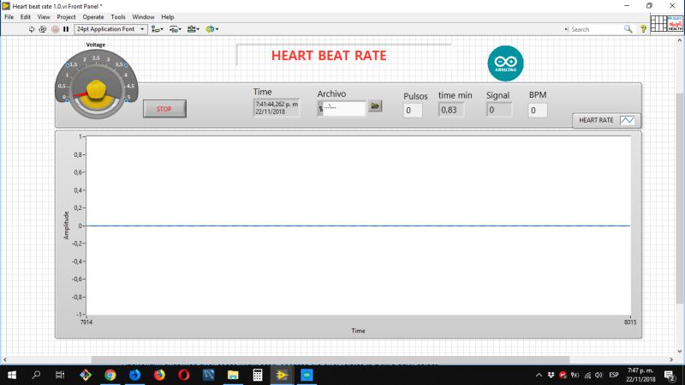The height and width of the screenshot is (385, 685).
Task: Open the Project menu
Action: click(x=66, y=17)
